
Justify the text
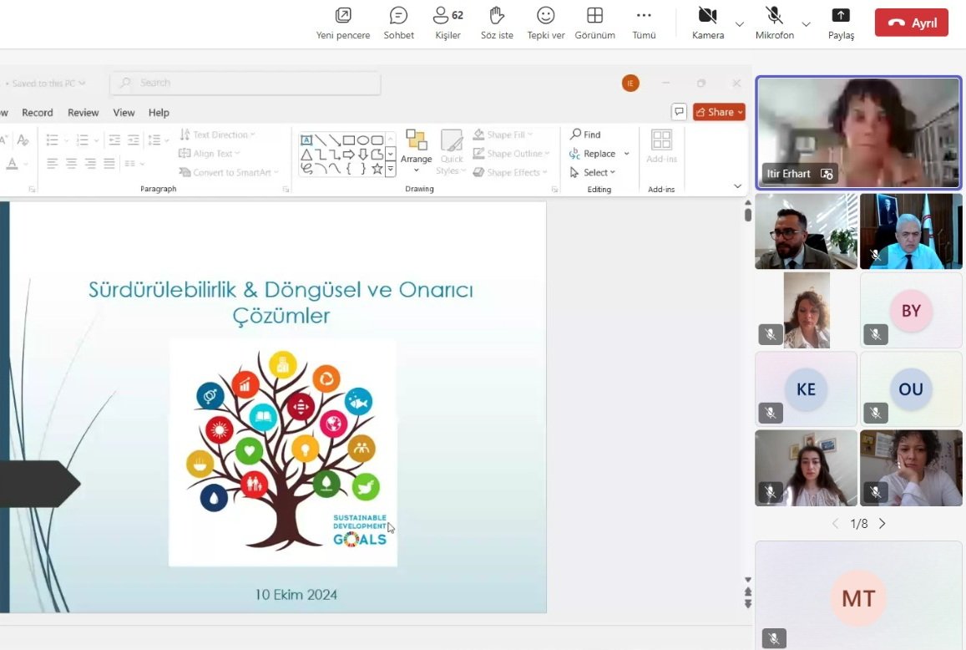[x=109, y=164]
